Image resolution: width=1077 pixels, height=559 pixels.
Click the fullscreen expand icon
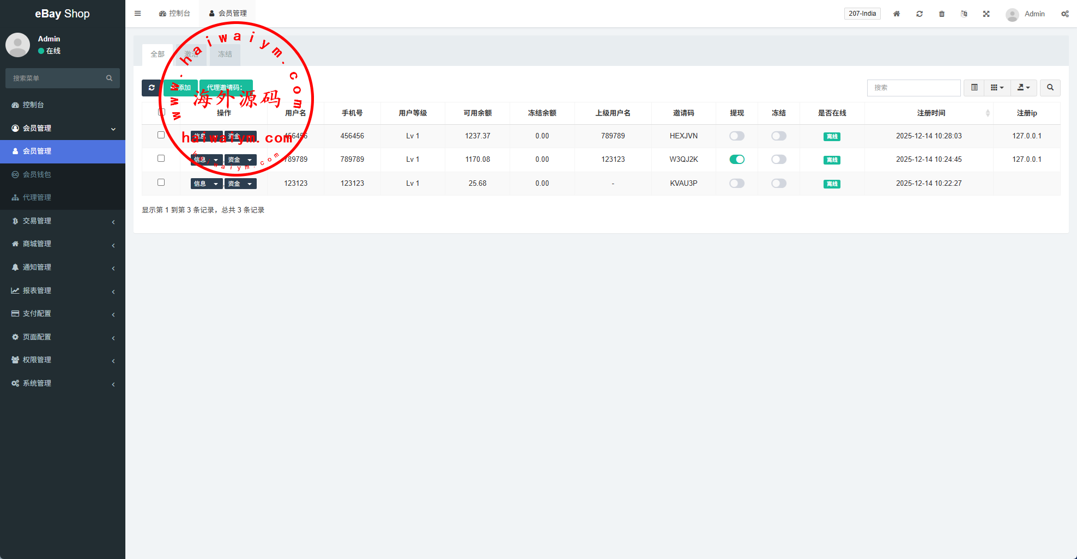987,14
